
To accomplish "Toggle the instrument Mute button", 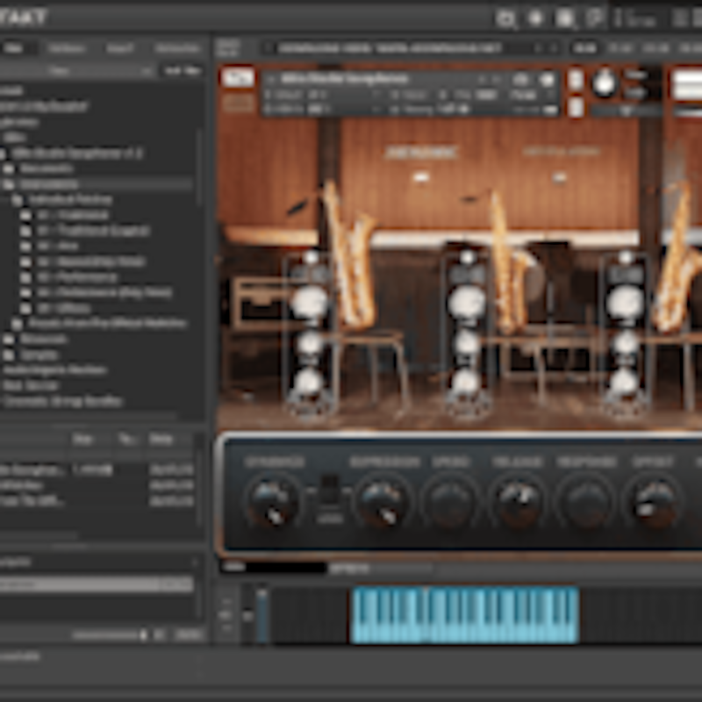I will (575, 108).
